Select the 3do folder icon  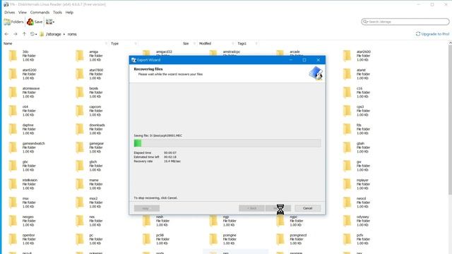(13, 56)
